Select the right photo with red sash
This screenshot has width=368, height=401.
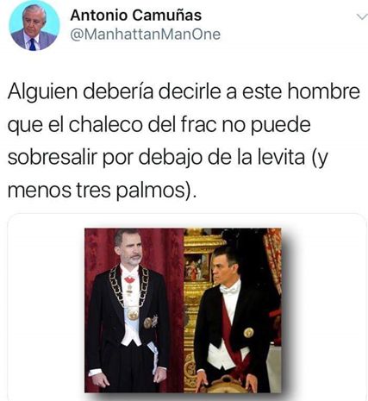[233, 310]
